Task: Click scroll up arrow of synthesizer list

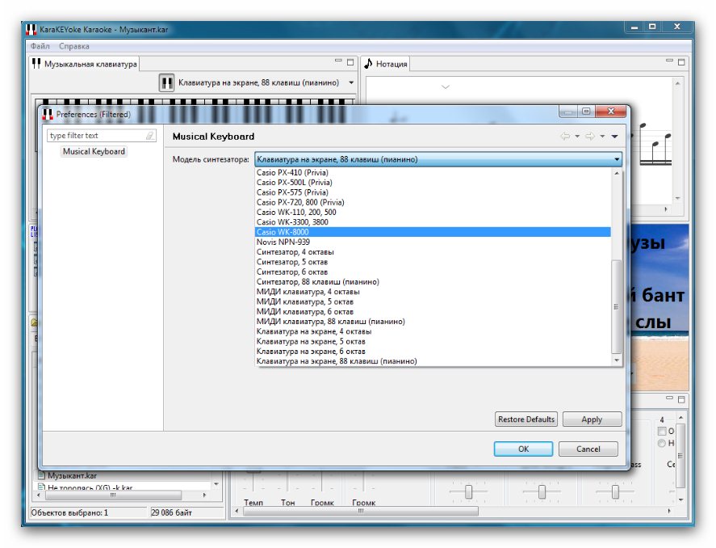Action: pyautogui.click(x=617, y=173)
